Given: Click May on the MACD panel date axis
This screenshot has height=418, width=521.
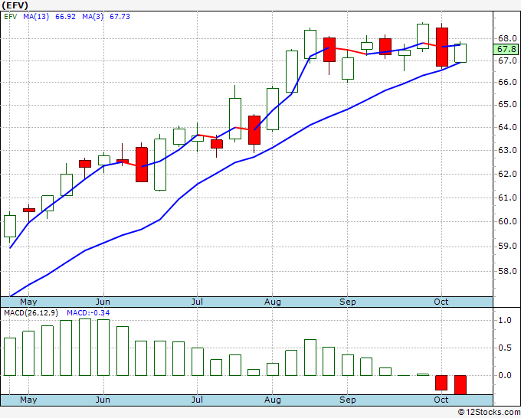Looking at the screenshot, I should [x=28, y=400].
